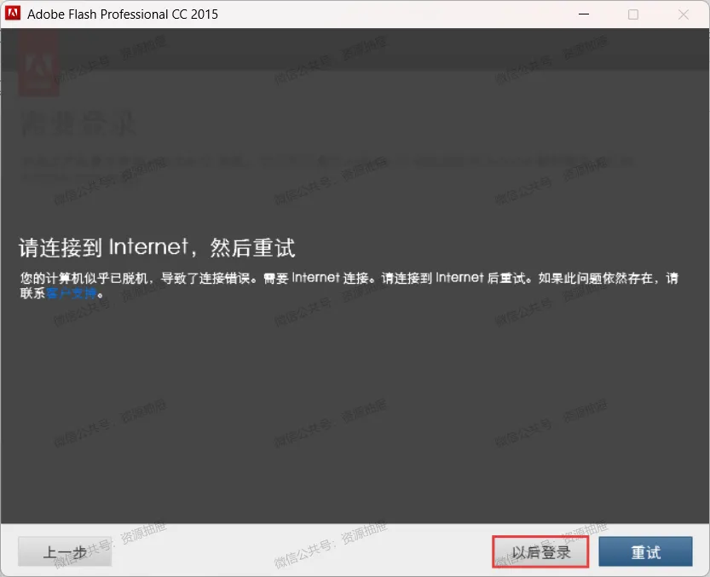Minimize the Adobe Flash Professional installer window
The image size is (710, 577).
[584, 14]
